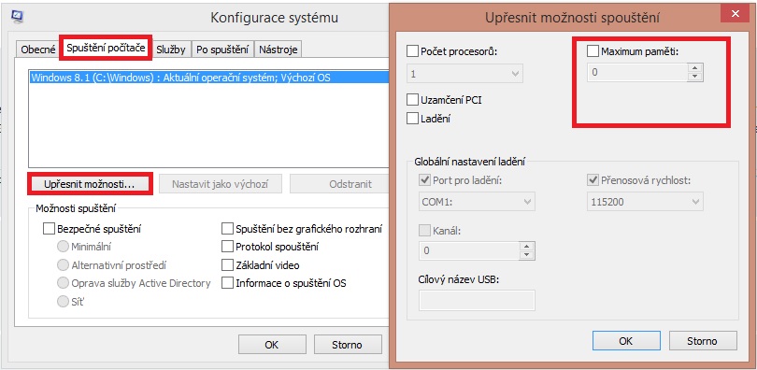
Task: Close the Upřesnit možnosti spouštění dialog
Action: (x=735, y=14)
